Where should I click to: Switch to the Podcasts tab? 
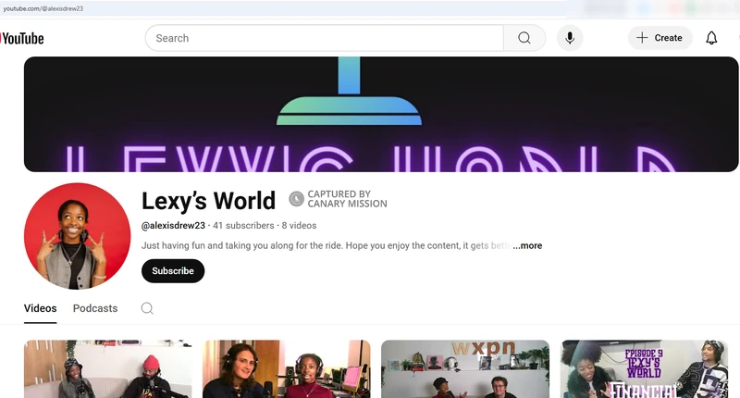(x=95, y=308)
